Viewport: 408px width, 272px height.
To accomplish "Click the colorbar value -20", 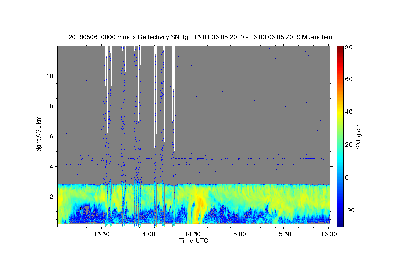I will point(351,210).
